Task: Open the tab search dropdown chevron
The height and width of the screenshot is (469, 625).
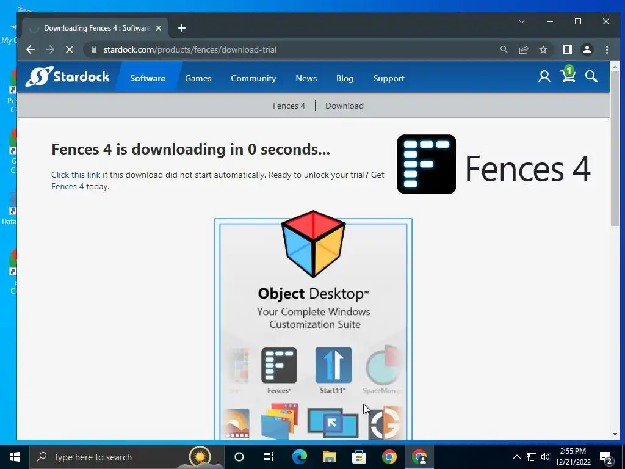Action: [x=521, y=21]
